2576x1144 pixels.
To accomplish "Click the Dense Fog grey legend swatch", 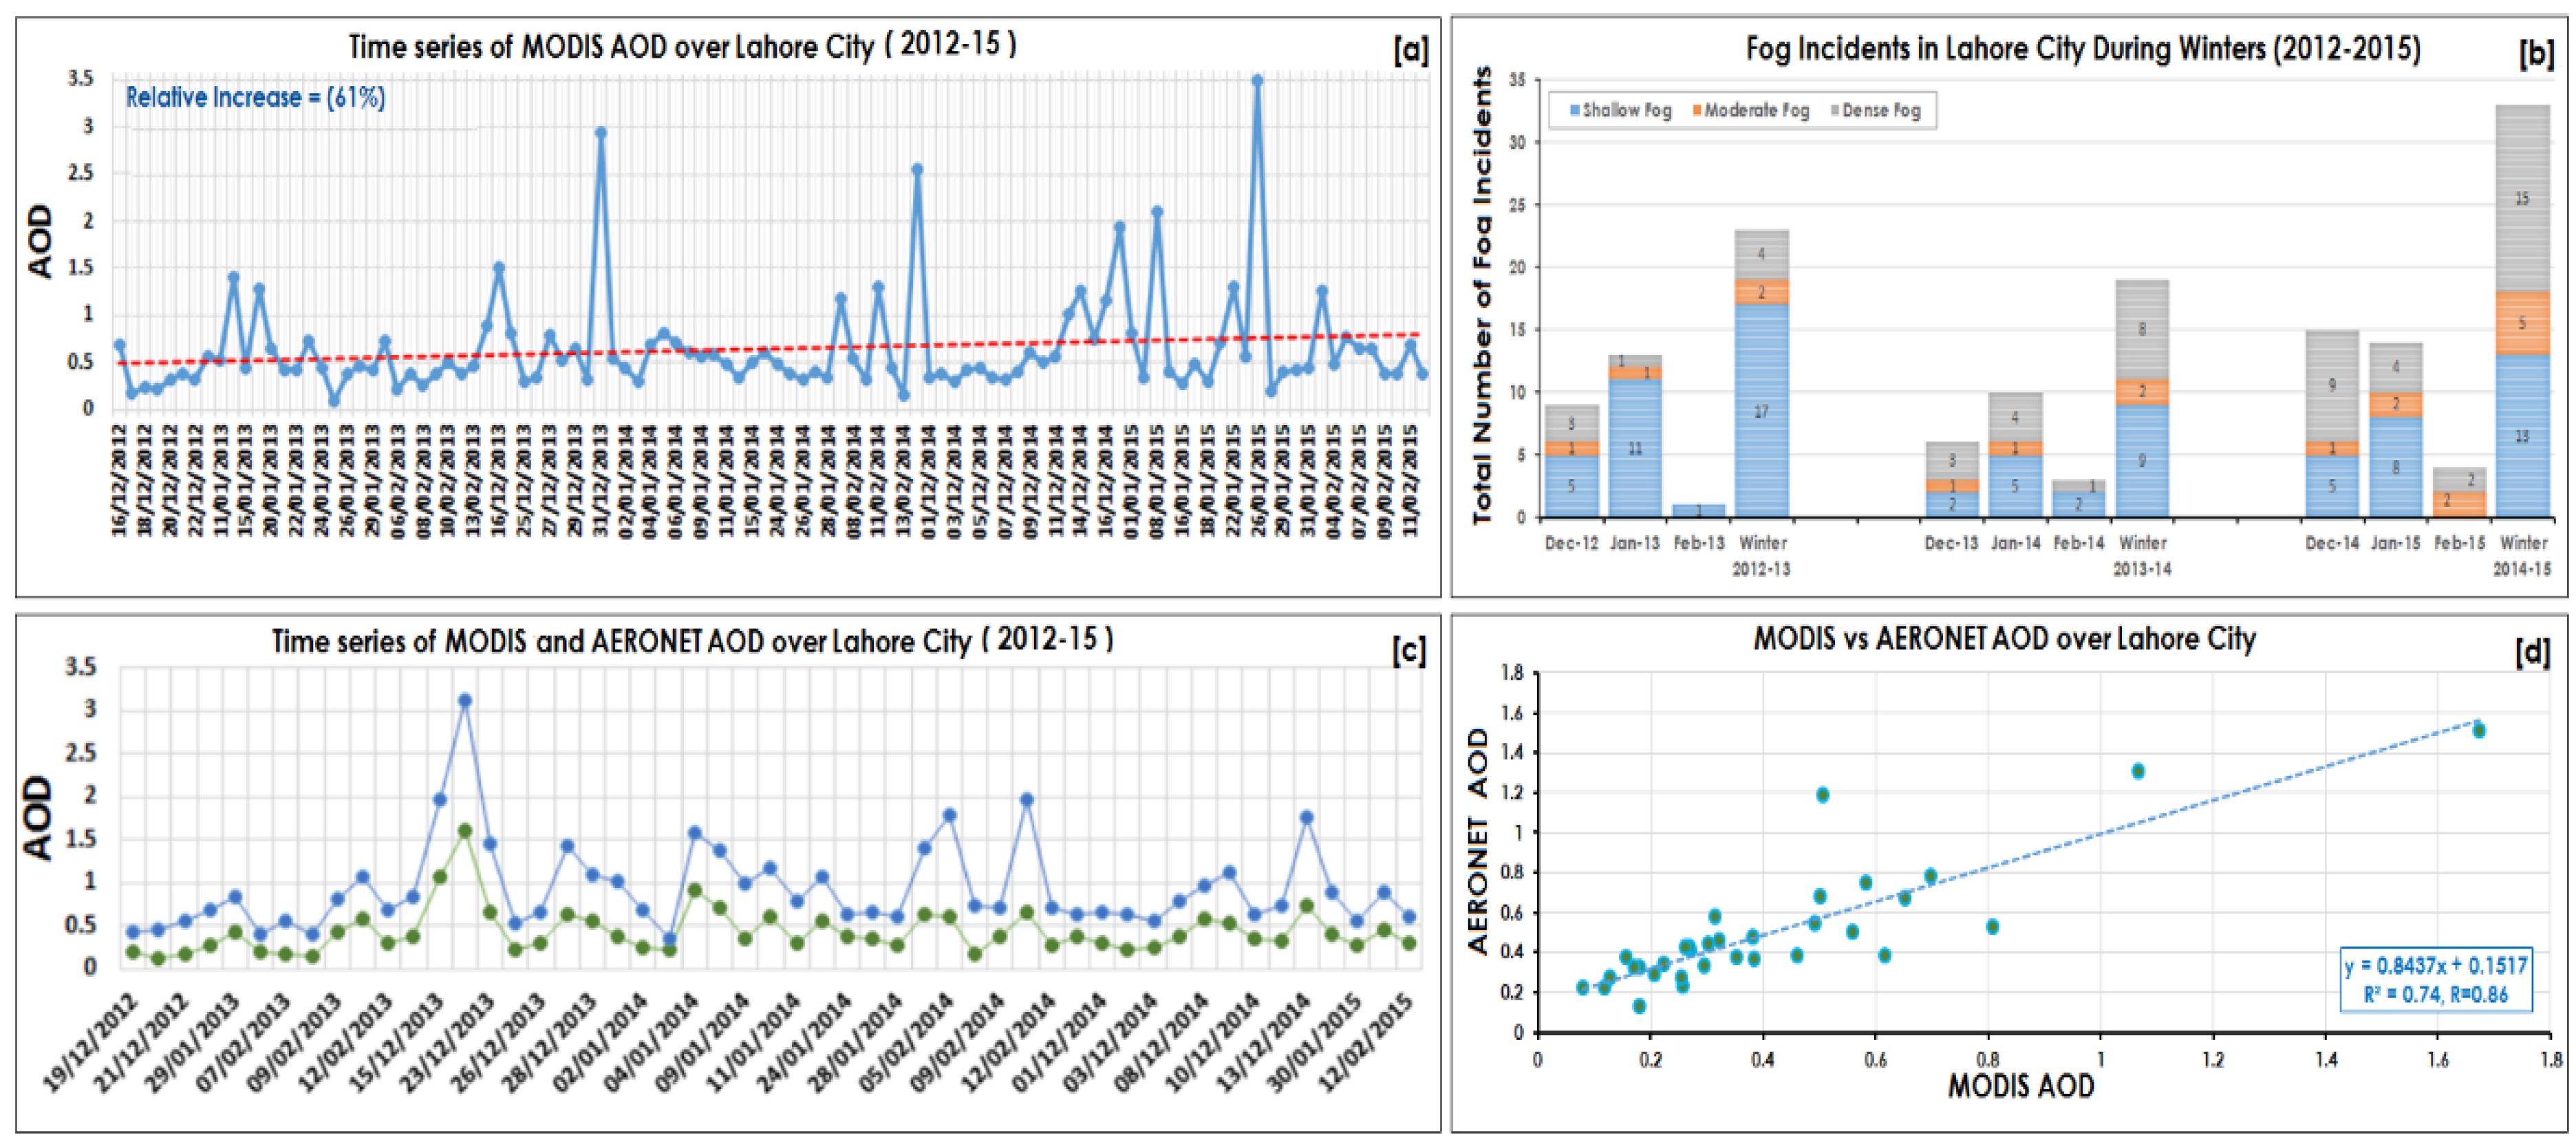I will [1835, 111].
